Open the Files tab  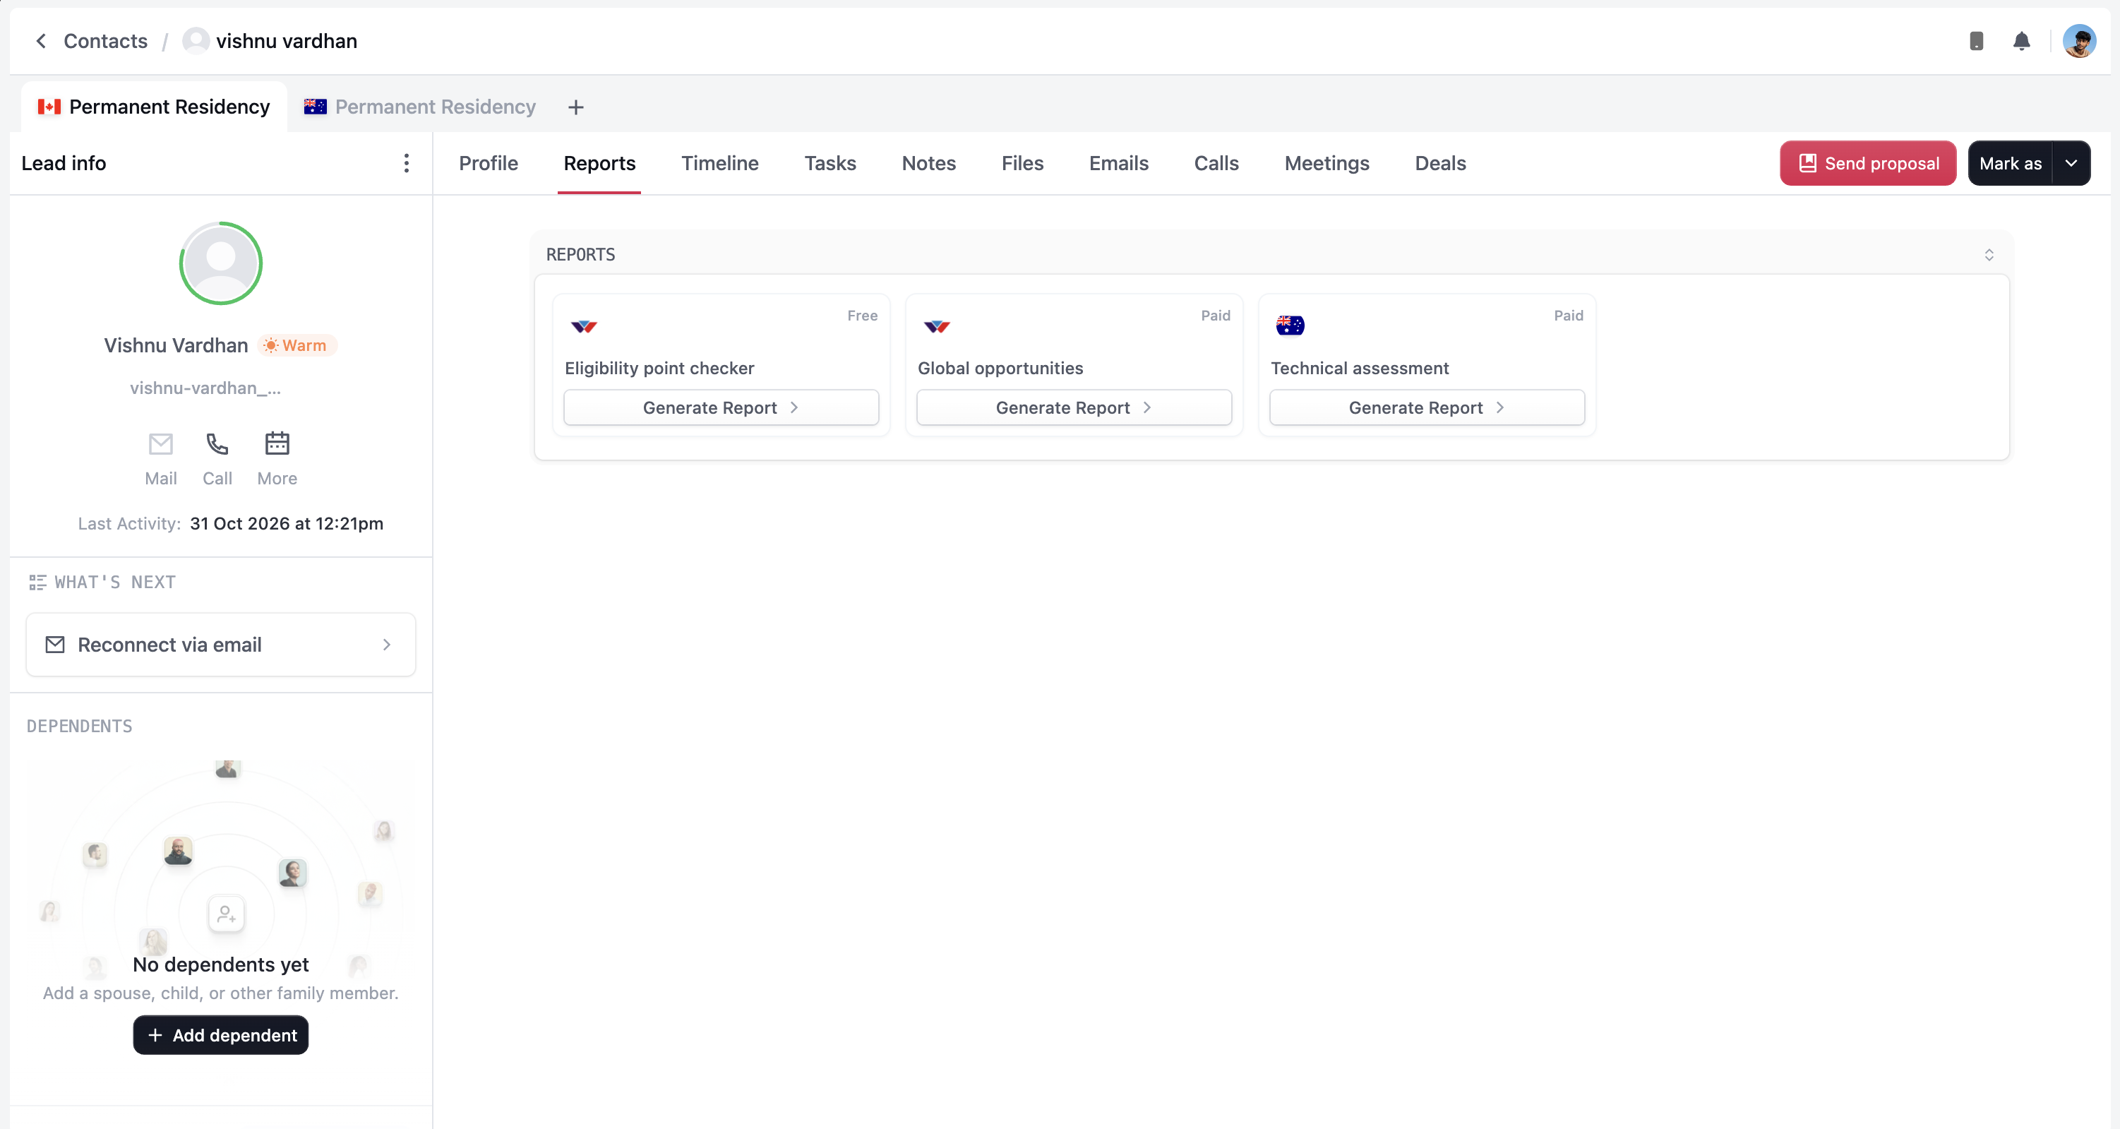(x=1022, y=163)
